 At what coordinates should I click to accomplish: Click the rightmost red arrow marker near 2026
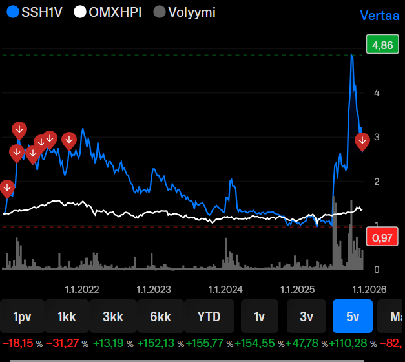[x=362, y=140]
